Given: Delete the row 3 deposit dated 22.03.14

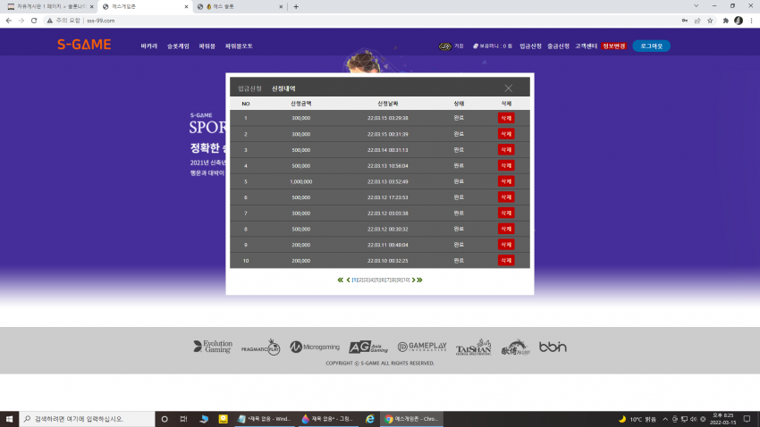Looking at the screenshot, I should (x=506, y=149).
